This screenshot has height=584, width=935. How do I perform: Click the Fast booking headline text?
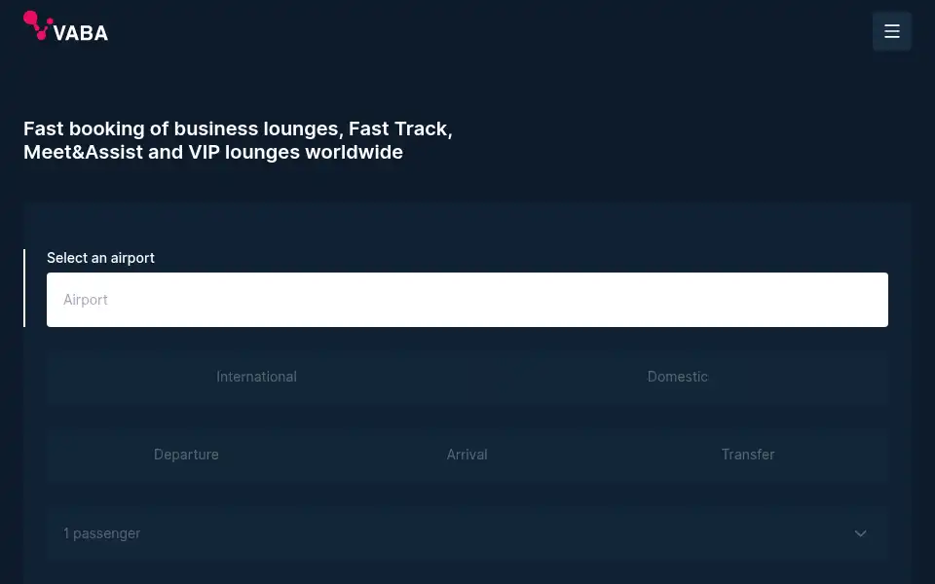[238, 140]
